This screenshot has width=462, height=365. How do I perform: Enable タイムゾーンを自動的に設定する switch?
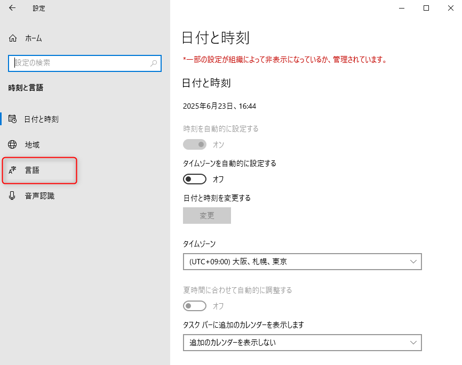195,179
